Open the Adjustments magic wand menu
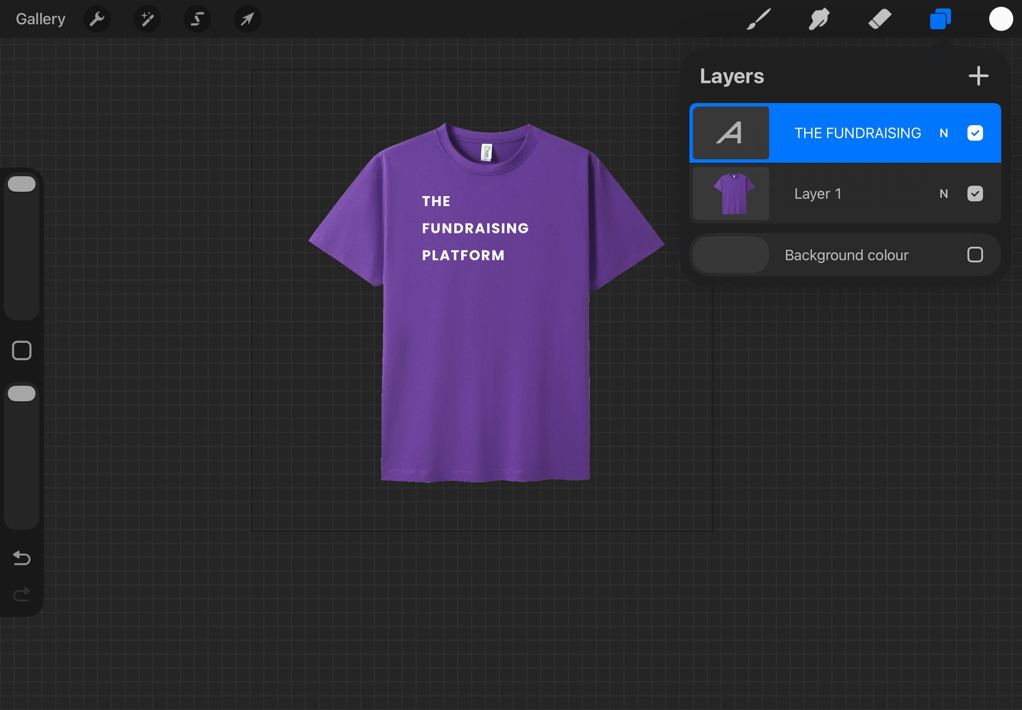 point(147,19)
